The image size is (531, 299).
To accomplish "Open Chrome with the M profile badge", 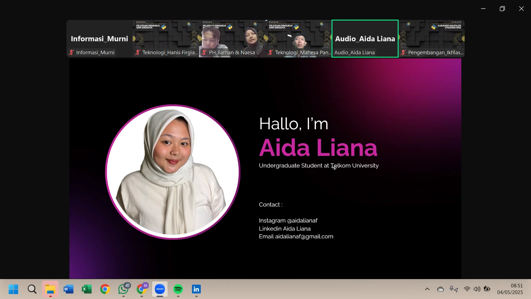I will point(142,289).
